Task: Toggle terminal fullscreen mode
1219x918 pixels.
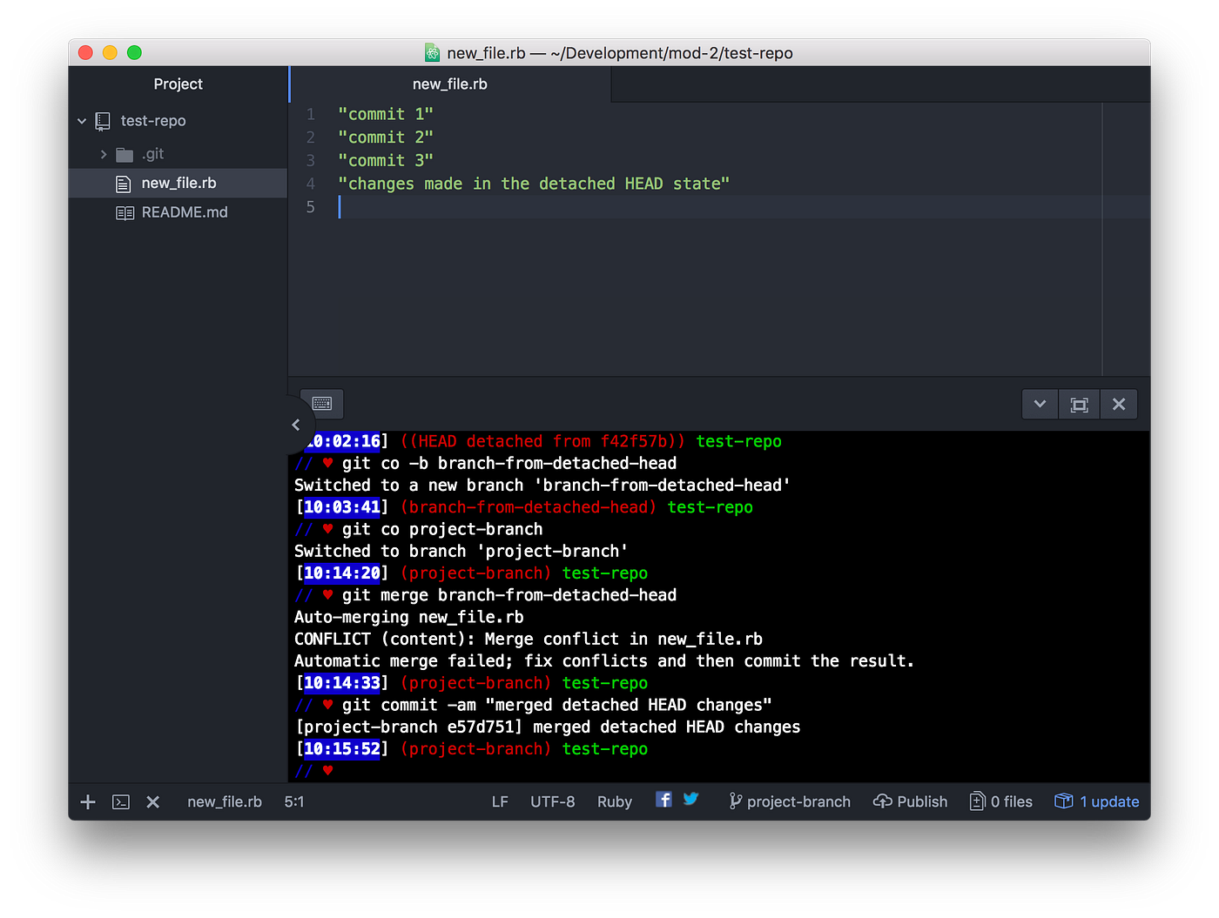Action: point(1079,404)
